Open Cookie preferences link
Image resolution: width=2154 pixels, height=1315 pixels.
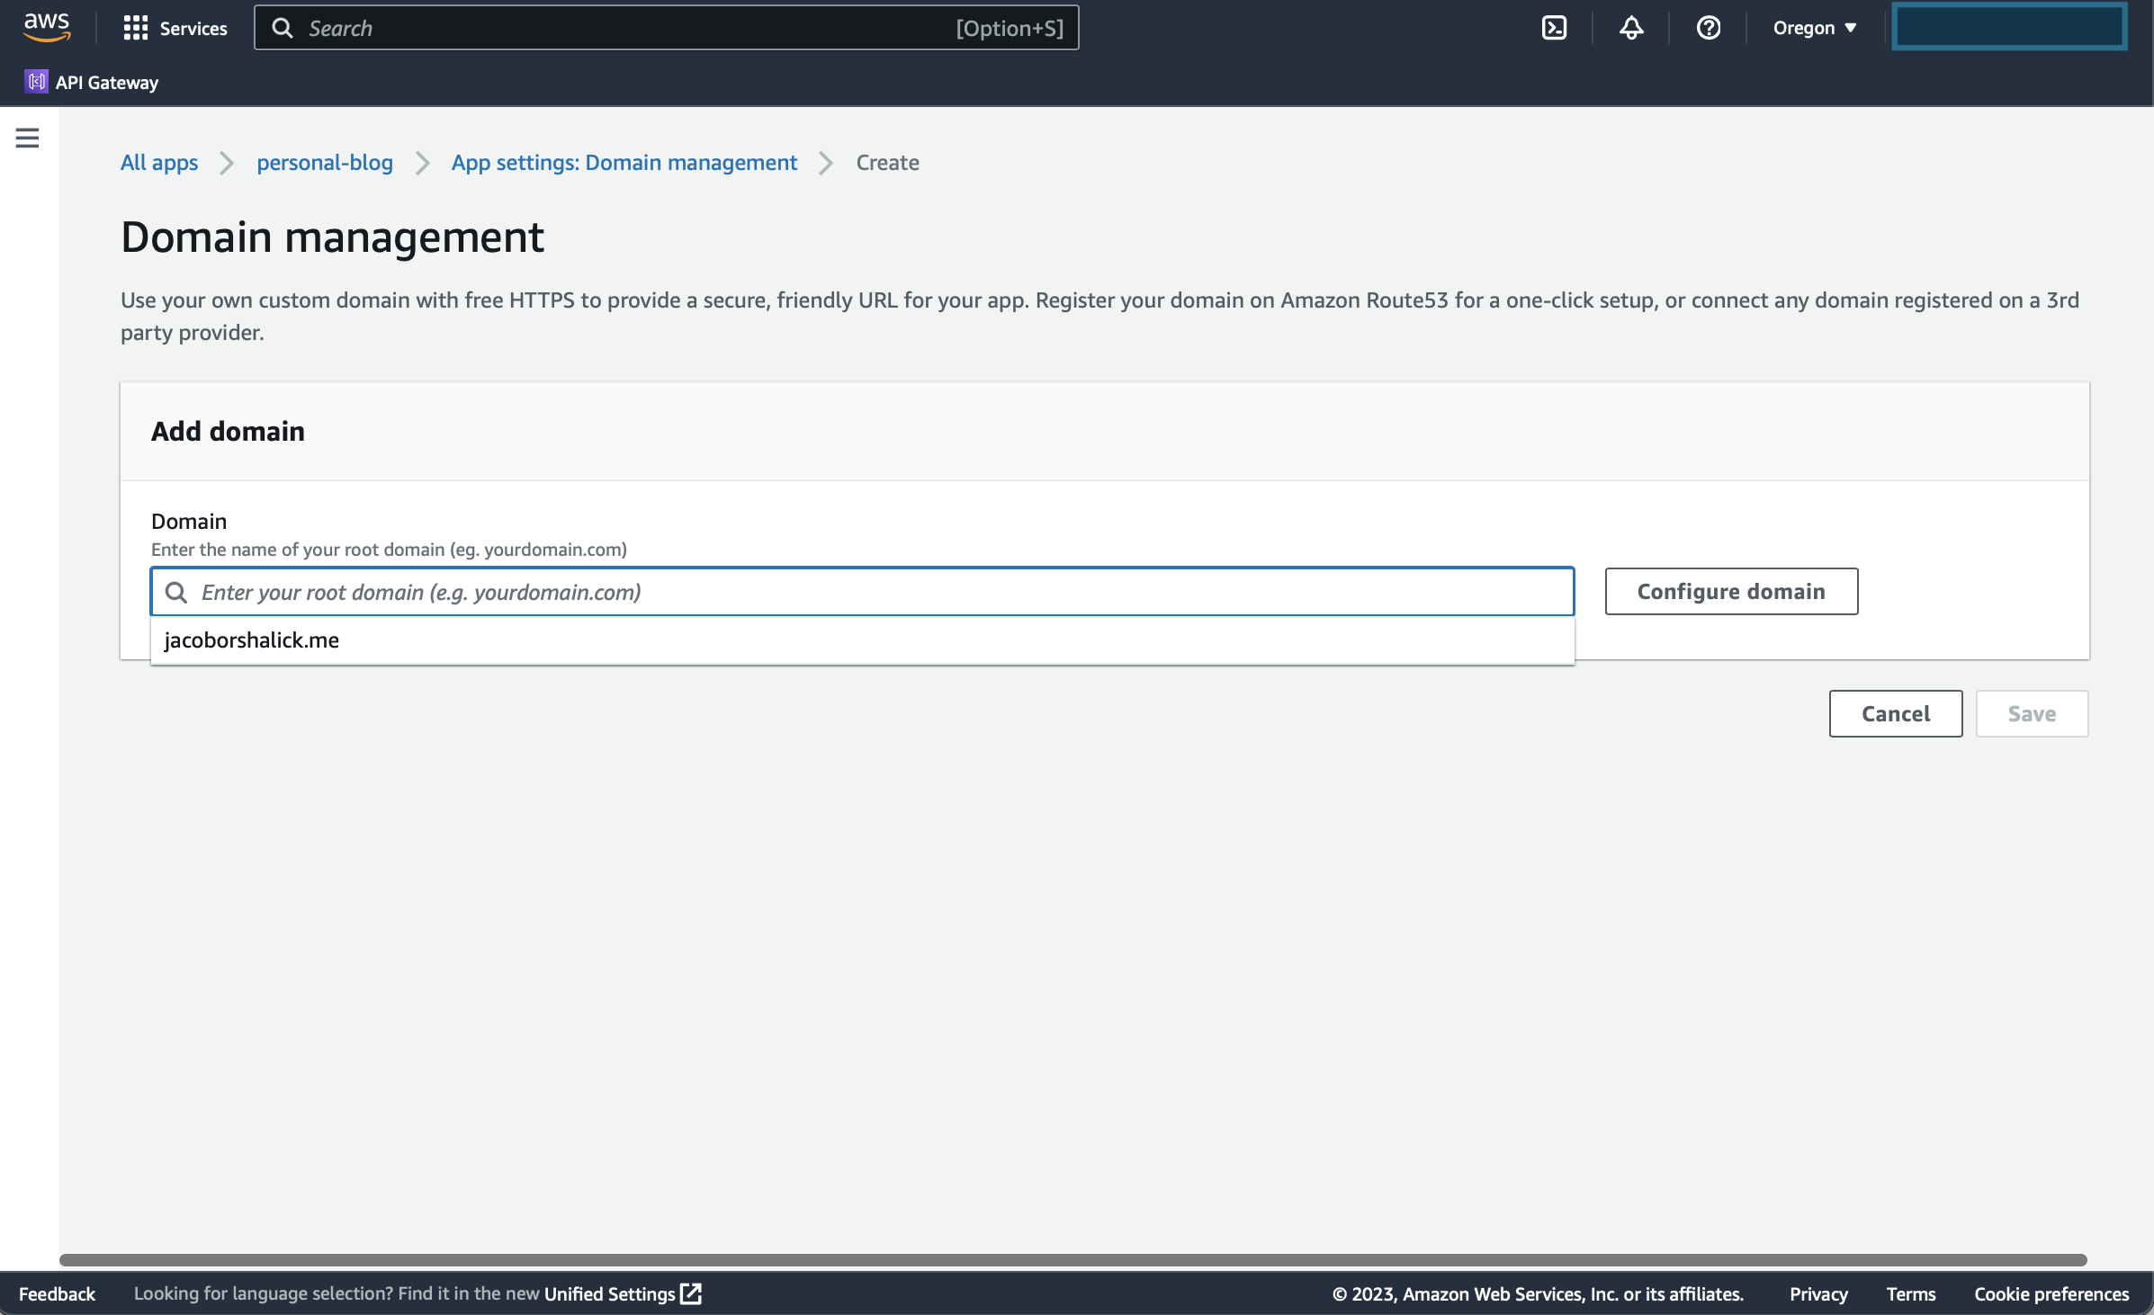click(2051, 1293)
